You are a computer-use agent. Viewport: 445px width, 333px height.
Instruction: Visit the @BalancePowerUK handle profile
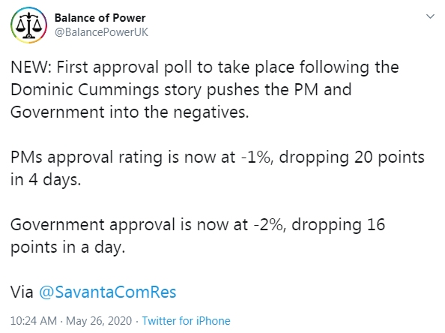(x=101, y=32)
